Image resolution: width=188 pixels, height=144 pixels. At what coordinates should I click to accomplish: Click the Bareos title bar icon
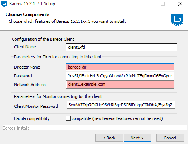[4, 4]
